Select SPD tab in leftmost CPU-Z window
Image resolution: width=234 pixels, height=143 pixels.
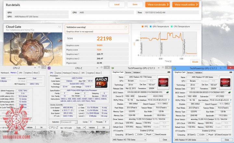tap(20, 73)
